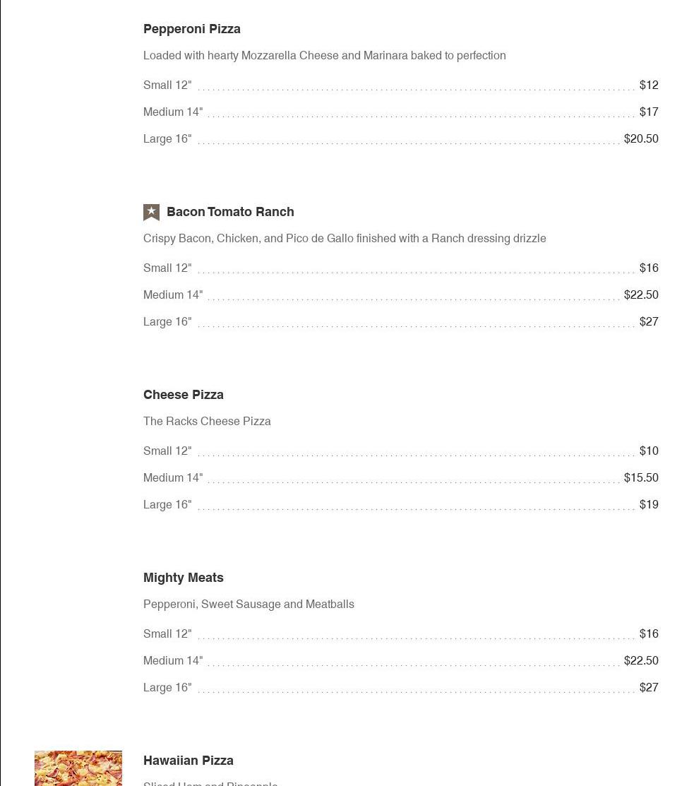682x786 pixels.
Task: Click the $19 large Cheese Pizza price
Action: pyautogui.click(x=649, y=505)
